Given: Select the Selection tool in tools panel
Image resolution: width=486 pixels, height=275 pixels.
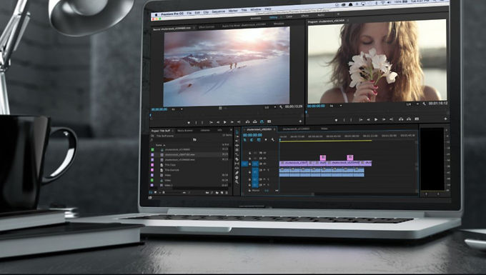Looking at the screenshot, I should pyautogui.click(x=237, y=132).
